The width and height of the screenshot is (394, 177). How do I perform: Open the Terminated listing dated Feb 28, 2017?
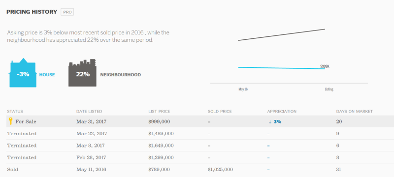pyautogui.click(x=200, y=157)
